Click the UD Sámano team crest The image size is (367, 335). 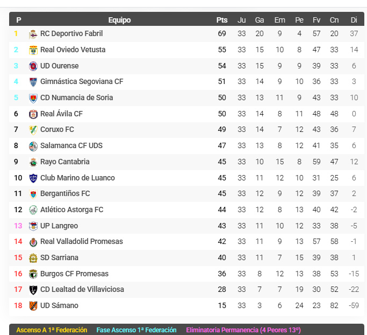click(33, 306)
